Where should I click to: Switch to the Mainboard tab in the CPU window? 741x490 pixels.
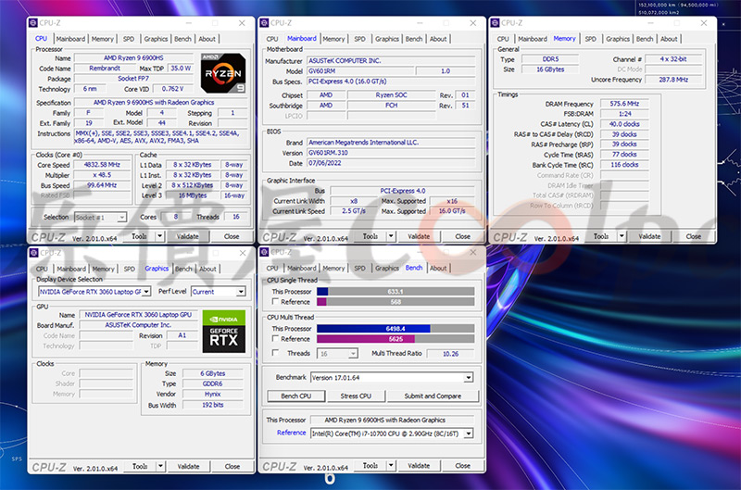tap(71, 39)
